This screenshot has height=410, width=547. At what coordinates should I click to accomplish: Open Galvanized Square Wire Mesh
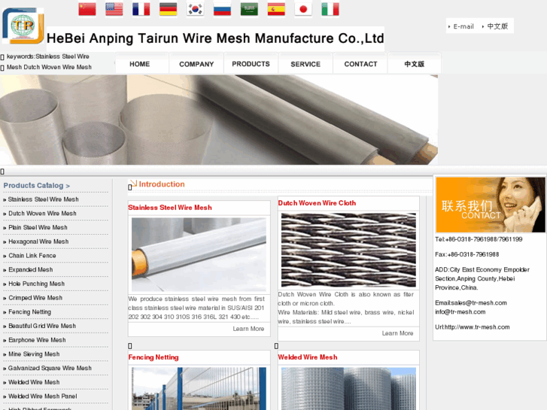tap(50, 368)
